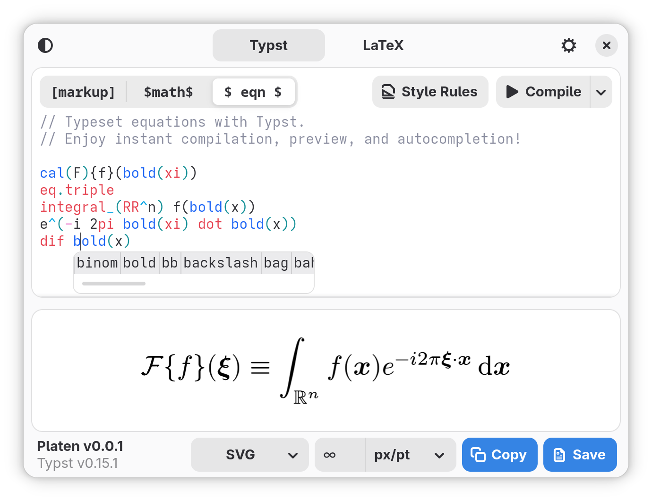Image resolution: width=652 pixels, height=501 pixels.
Task: Click the autocompletion horizontal scrollbar
Action: 114,284
